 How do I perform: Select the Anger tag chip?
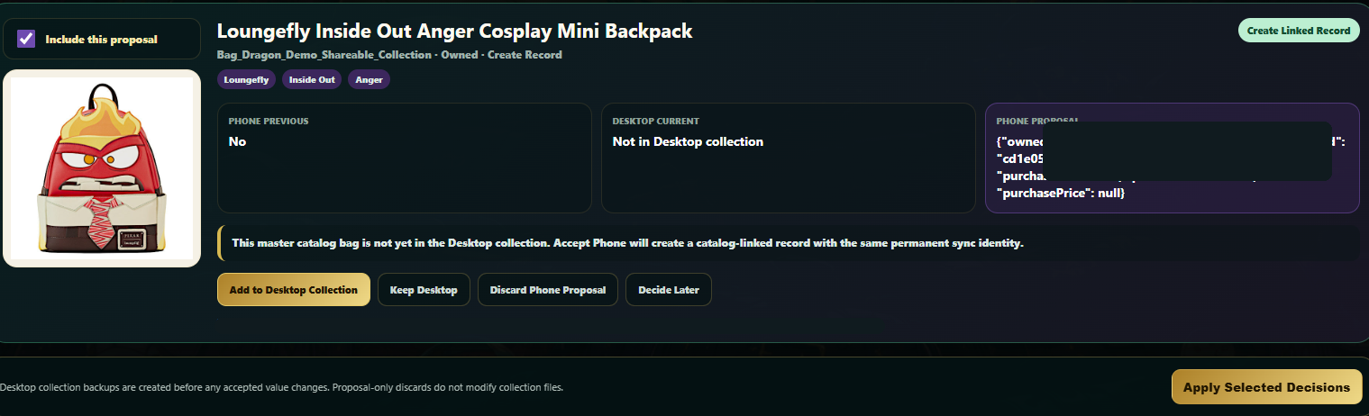pyautogui.click(x=369, y=79)
